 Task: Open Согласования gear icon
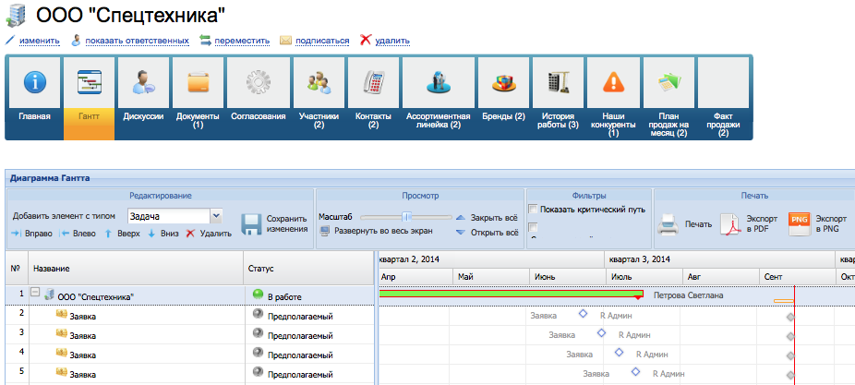[x=258, y=83]
